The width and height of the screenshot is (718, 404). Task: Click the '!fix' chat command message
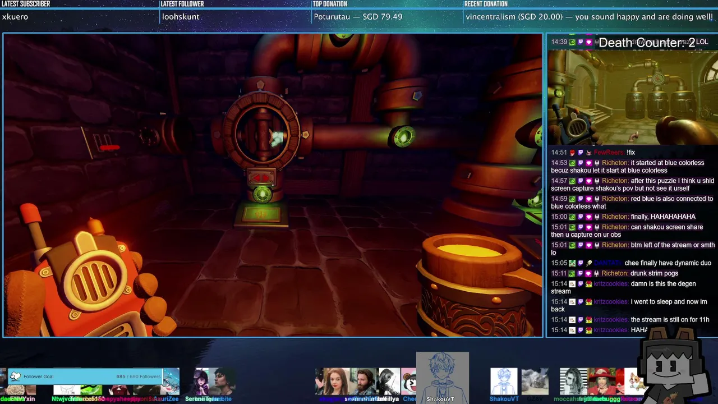631,153
